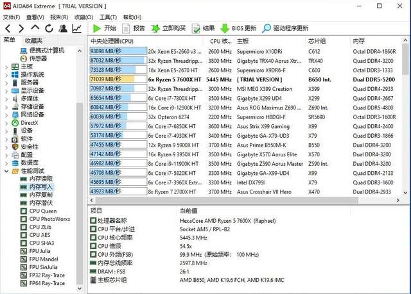Image resolution: width=411 pixels, height=294 pixels.
Task: Open the graph chart icon in toolbar
Action: 77,28
